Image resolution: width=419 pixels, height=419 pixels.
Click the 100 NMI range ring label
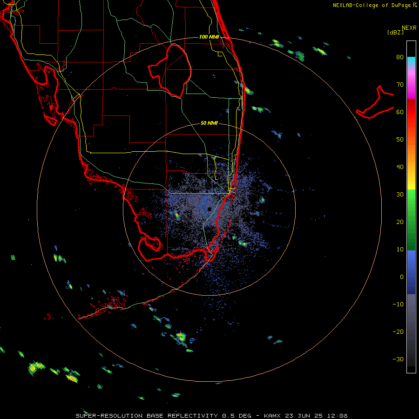(209, 37)
